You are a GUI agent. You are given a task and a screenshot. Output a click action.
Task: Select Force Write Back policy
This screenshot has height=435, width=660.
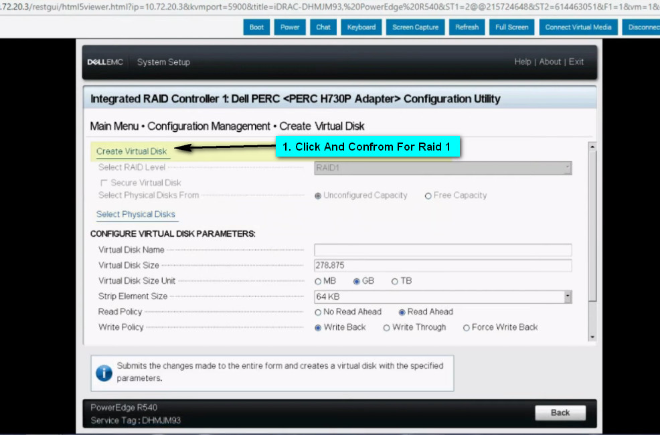(466, 328)
